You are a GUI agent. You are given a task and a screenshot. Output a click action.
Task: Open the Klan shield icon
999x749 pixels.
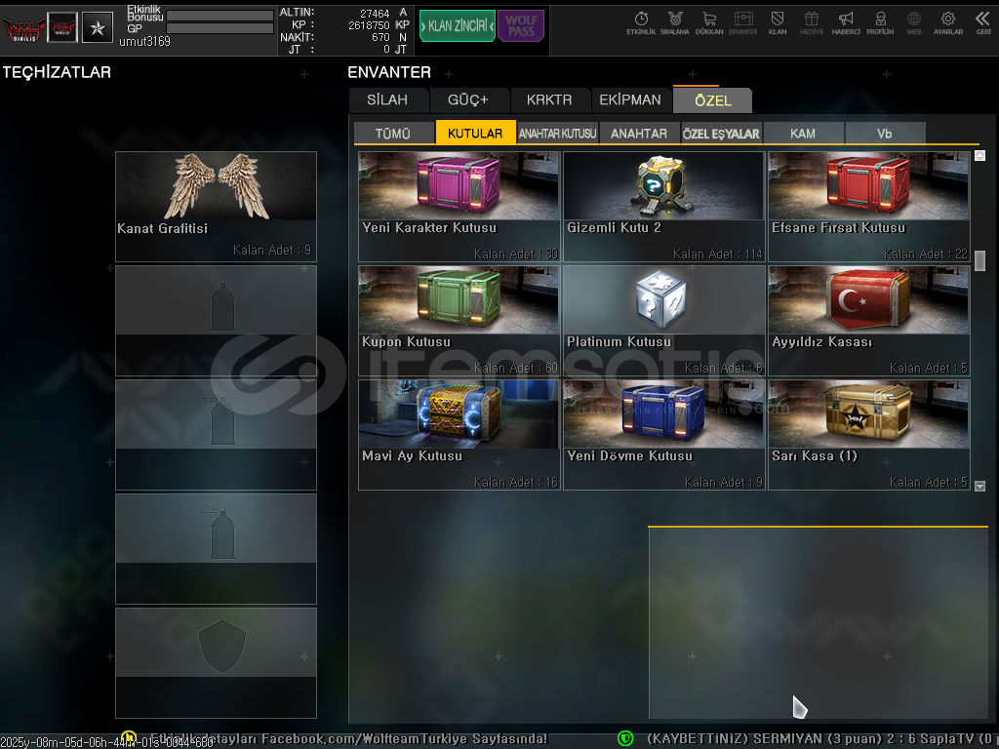(x=778, y=23)
